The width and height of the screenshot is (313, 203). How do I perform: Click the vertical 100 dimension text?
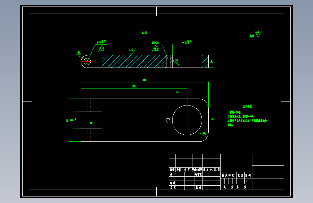[x=67, y=120]
